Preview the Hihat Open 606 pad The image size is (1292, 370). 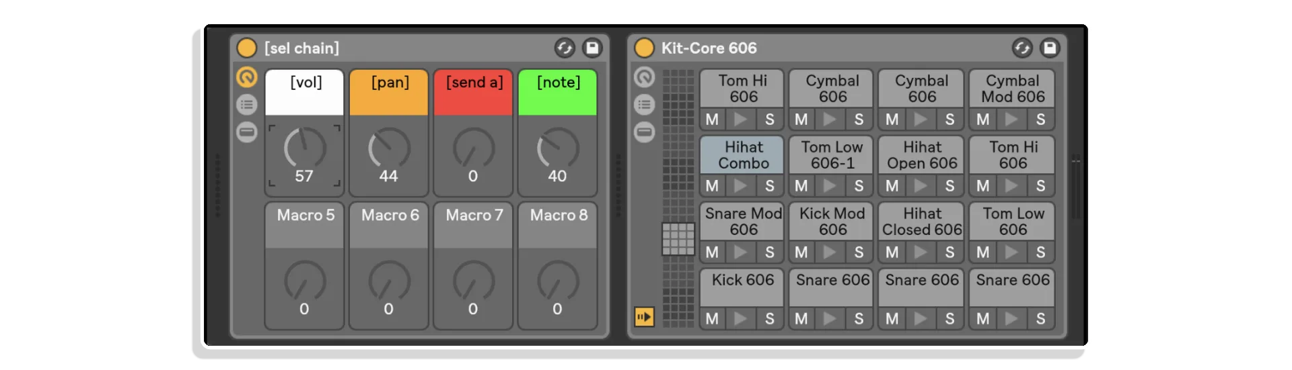point(921,185)
